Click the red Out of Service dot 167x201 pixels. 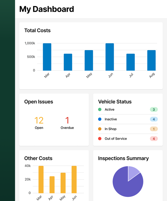tap(100, 139)
